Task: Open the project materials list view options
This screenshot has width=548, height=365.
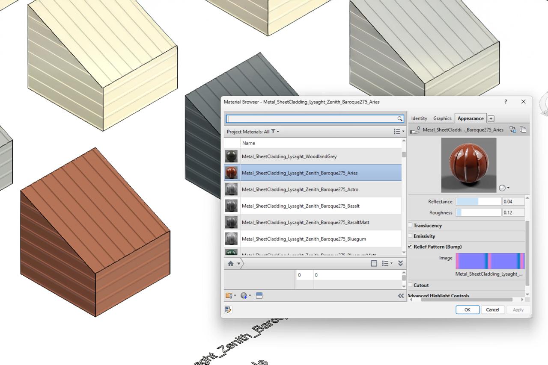Action: pyautogui.click(x=399, y=132)
